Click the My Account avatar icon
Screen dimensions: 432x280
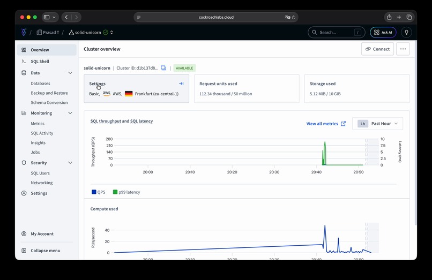coord(24,234)
